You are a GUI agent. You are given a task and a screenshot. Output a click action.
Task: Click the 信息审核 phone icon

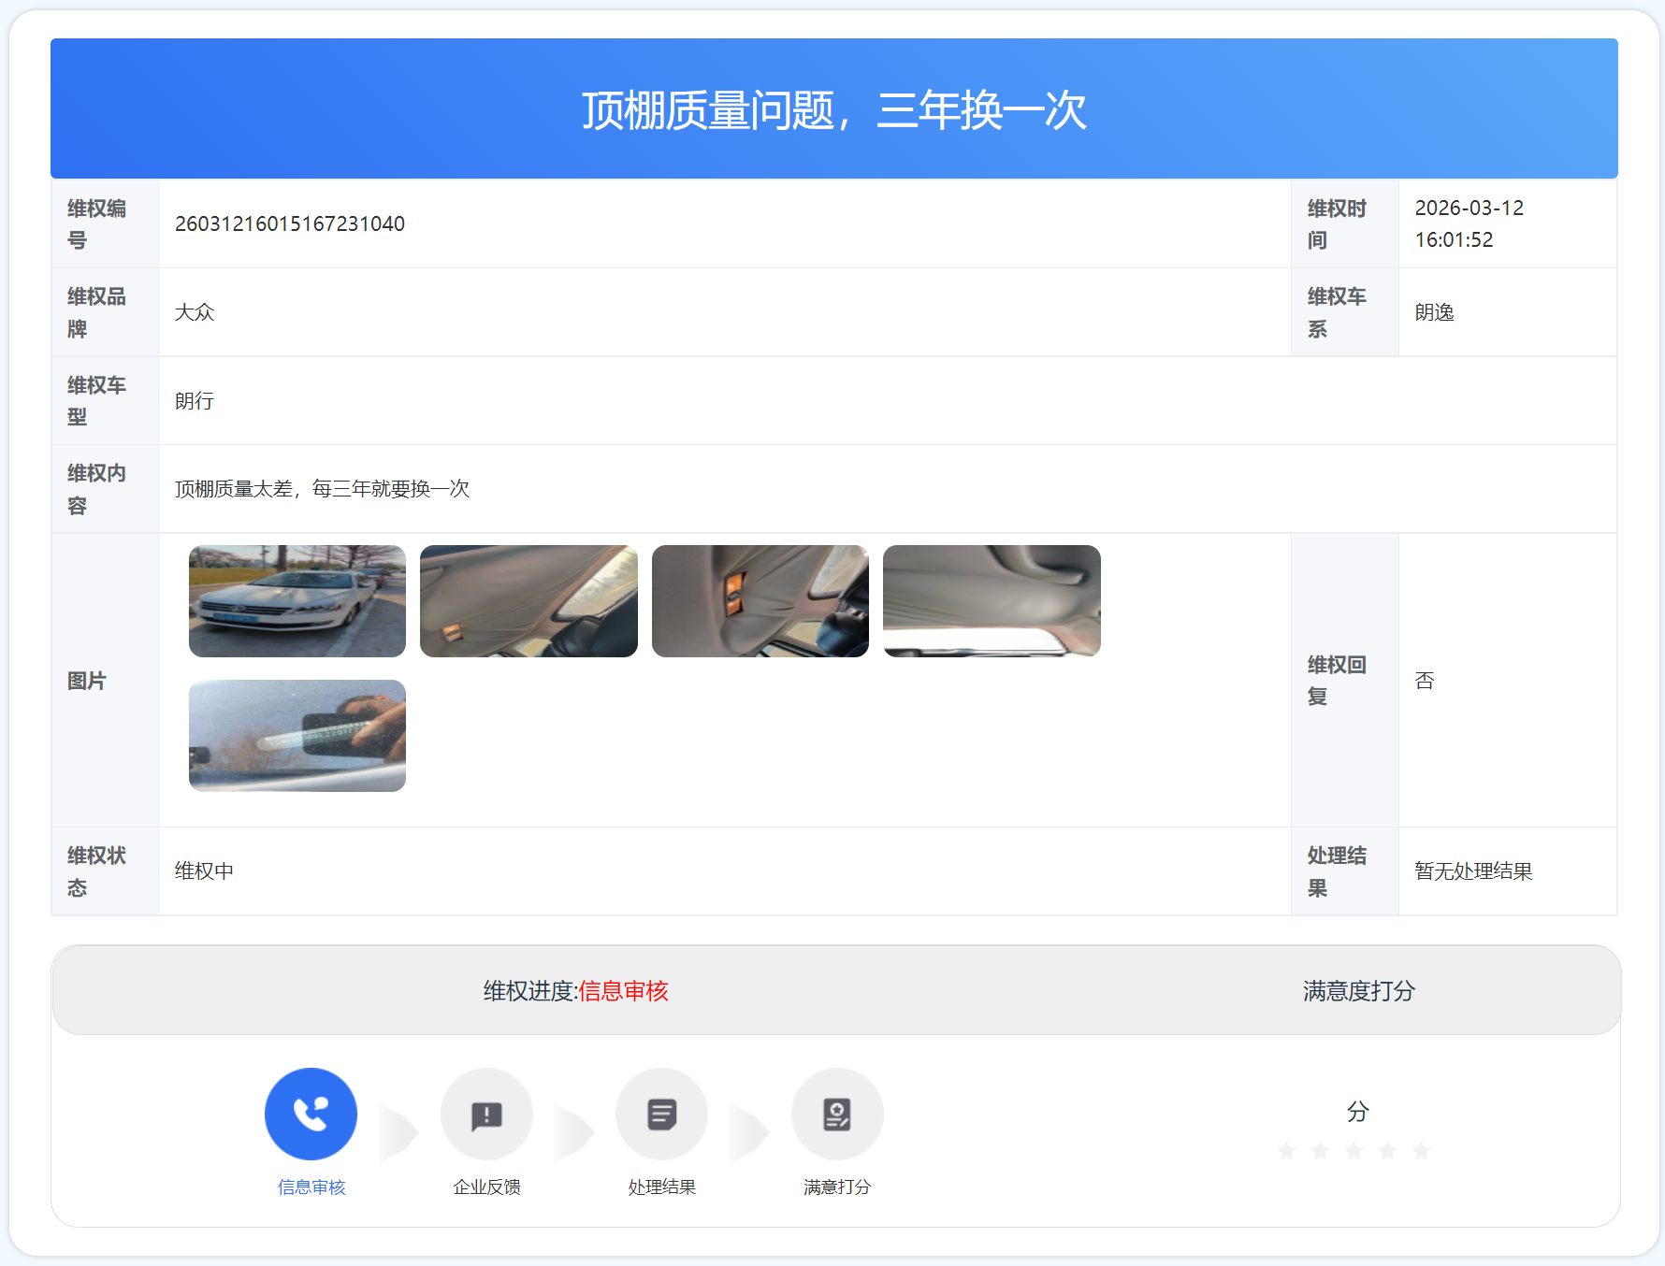[x=311, y=1114]
